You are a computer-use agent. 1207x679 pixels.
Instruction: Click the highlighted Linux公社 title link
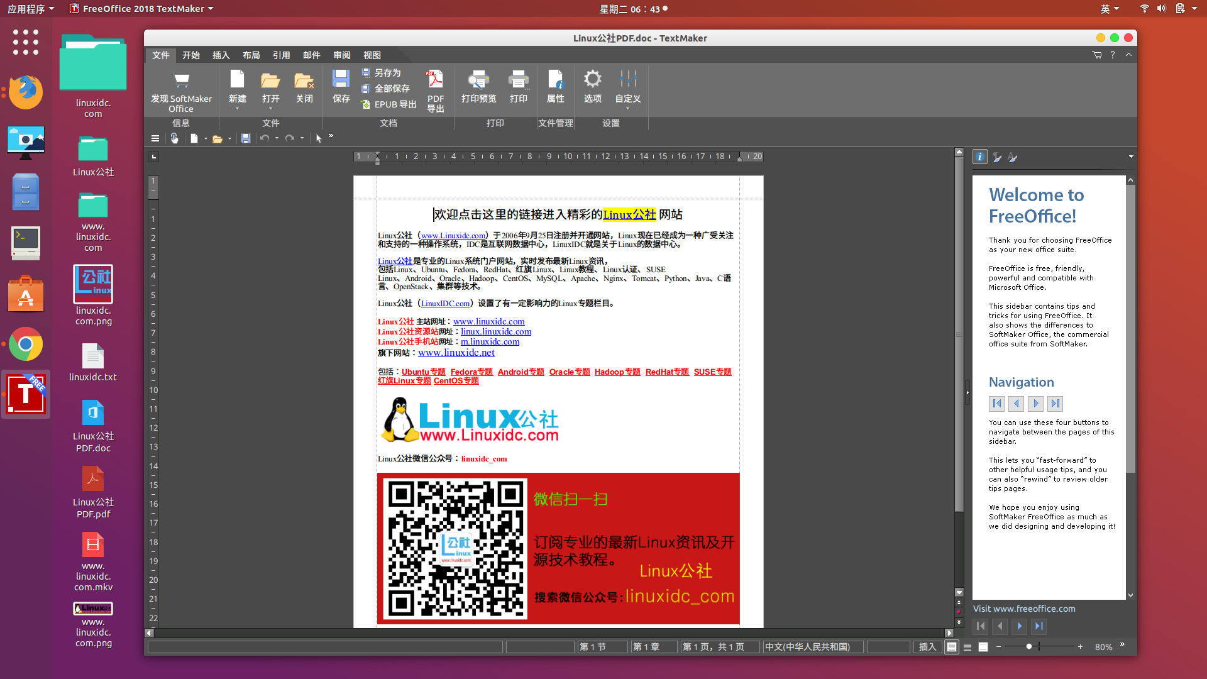[629, 214]
